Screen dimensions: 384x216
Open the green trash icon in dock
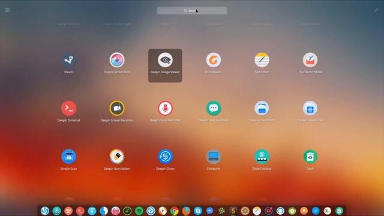coord(339,211)
